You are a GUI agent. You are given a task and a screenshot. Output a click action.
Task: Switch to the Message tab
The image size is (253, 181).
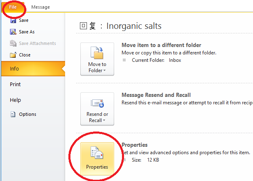point(40,7)
